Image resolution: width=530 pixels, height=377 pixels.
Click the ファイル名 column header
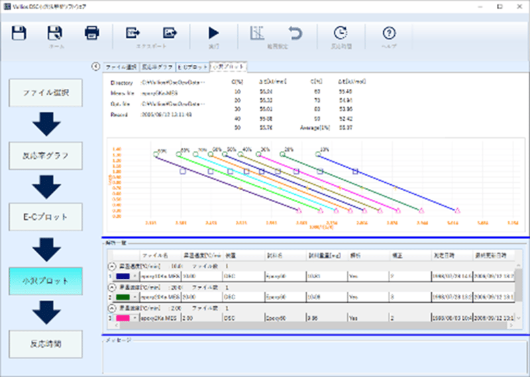tap(160, 256)
